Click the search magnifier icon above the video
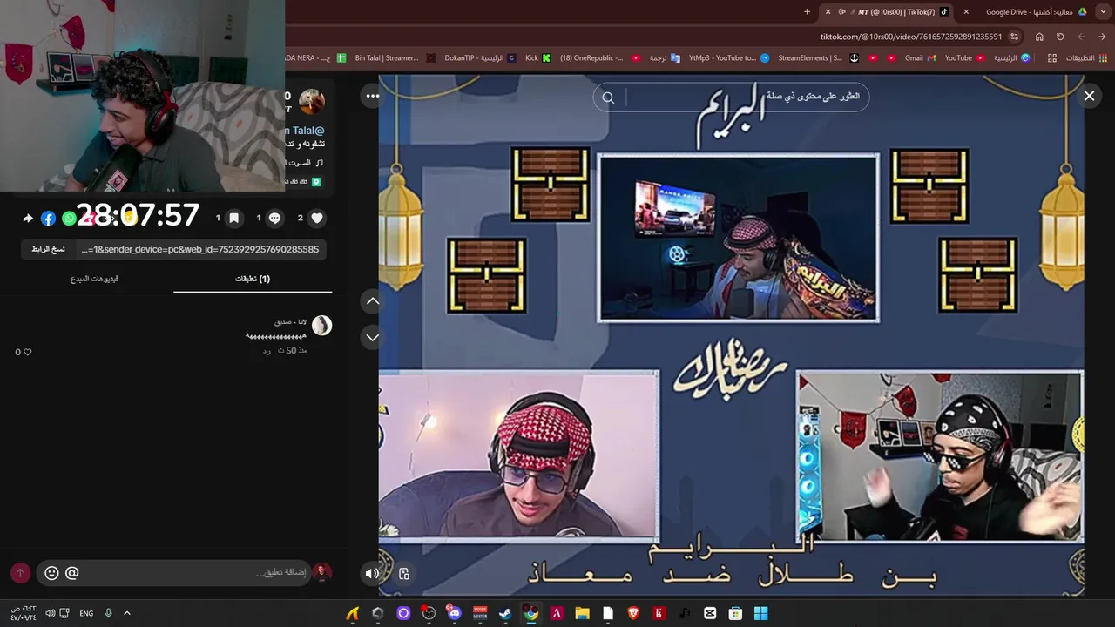Screen dimensions: 1115x627 pos(608,98)
